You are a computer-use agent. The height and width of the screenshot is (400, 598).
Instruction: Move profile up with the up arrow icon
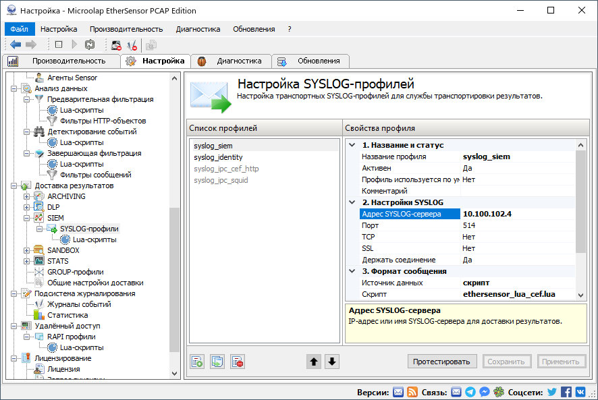(313, 361)
